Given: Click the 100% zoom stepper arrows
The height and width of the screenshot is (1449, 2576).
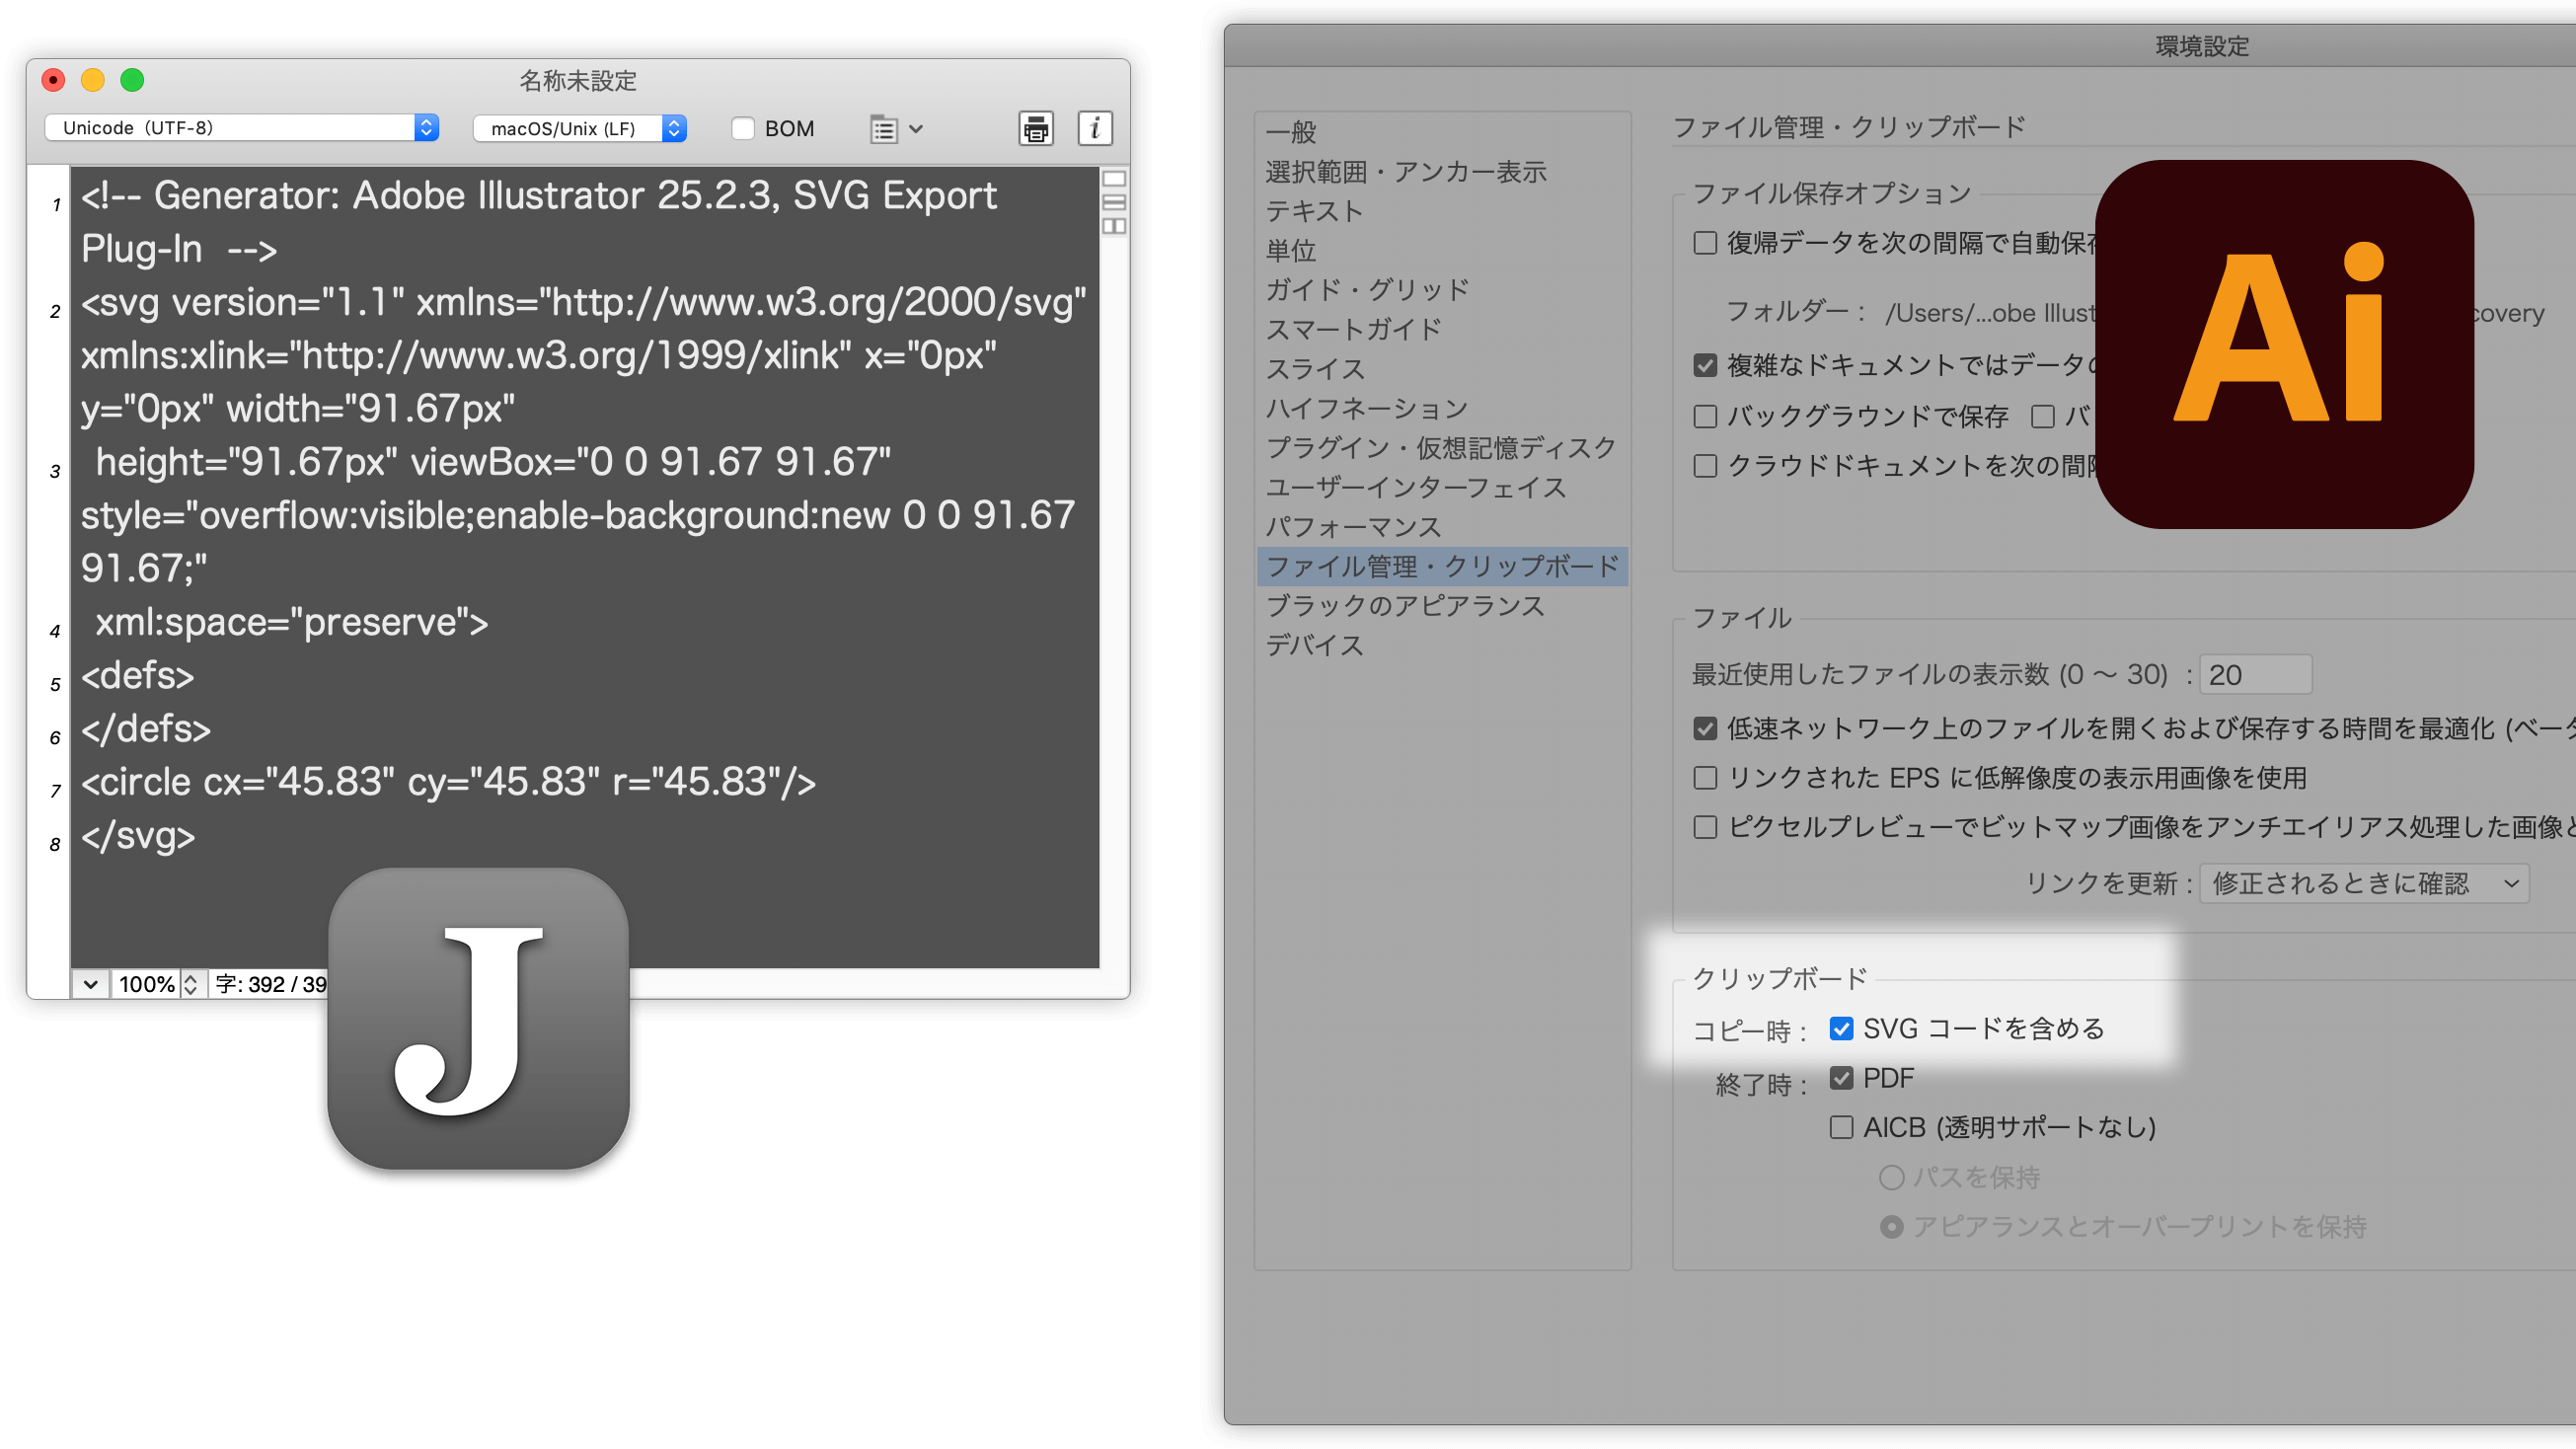Looking at the screenshot, I should (x=190, y=984).
